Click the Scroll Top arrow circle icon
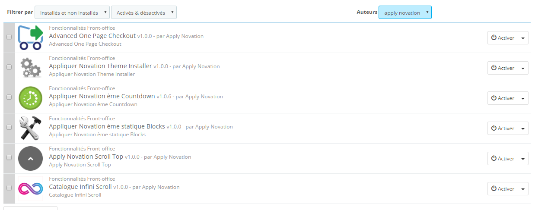This screenshot has width=535, height=210. pyautogui.click(x=30, y=158)
